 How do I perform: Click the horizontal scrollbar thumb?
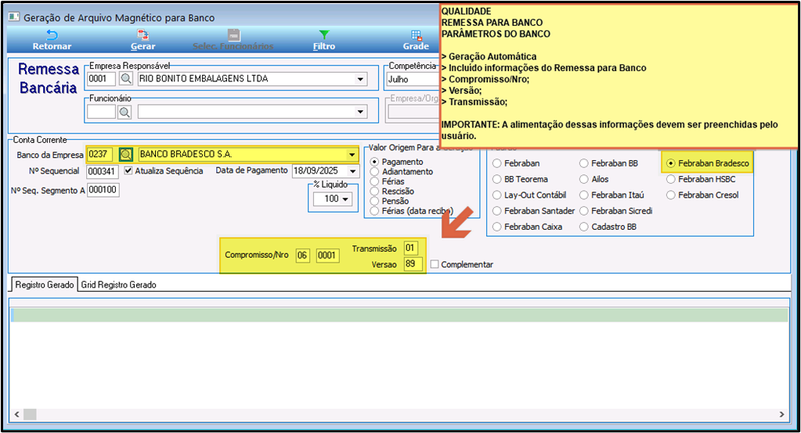point(30,414)
